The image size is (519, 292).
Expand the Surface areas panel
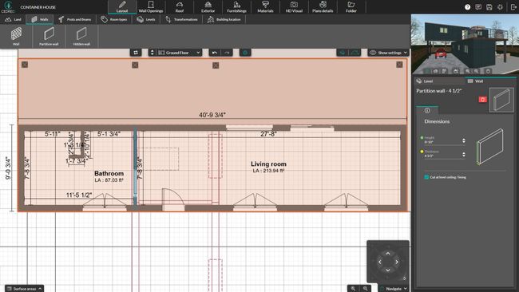point(24,289)
